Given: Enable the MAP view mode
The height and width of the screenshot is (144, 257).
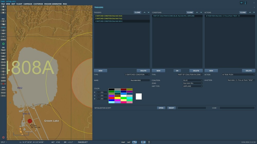Looking at the screenshot, I should point(123,142).
